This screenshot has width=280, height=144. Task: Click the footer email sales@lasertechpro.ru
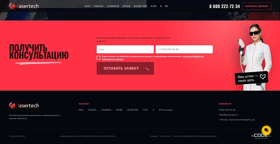228,115
